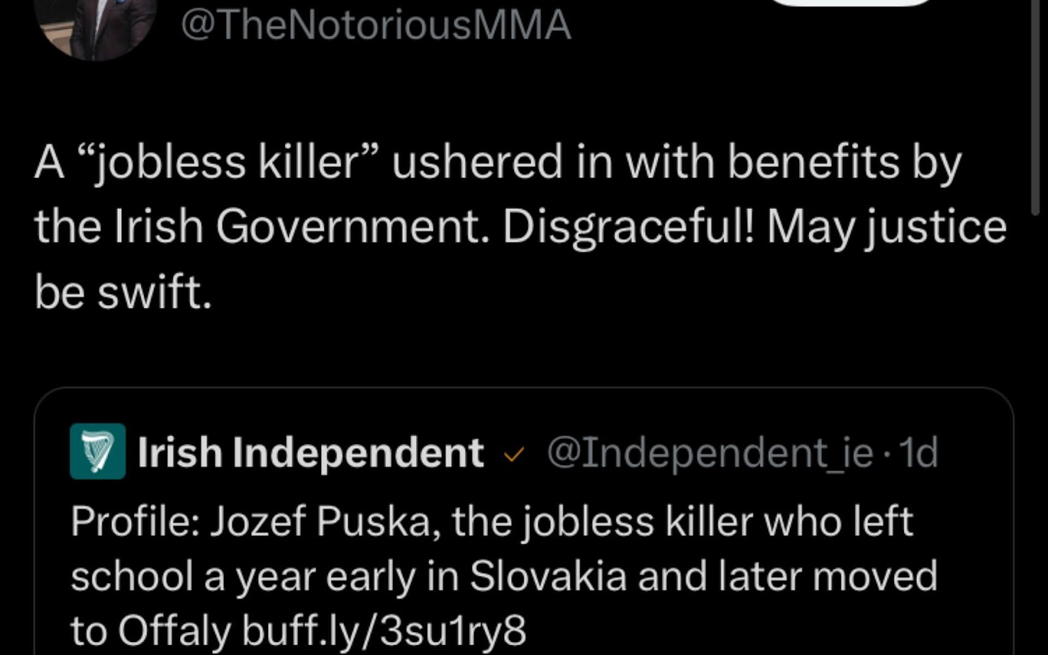The image size is (1048, 655).
Task: Click the @Independent_ie handle
Action: pos(709,453)
